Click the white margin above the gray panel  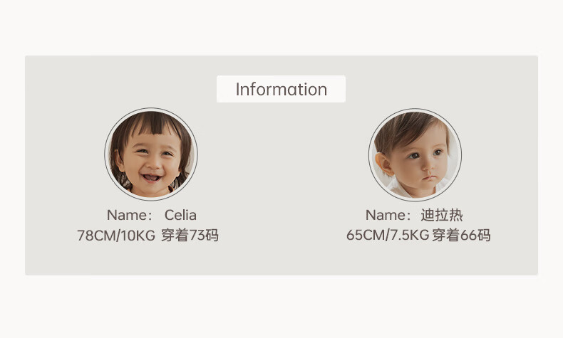281,27
